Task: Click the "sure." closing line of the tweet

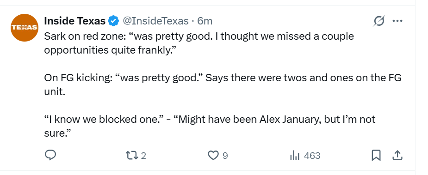Action: (57, 133)
